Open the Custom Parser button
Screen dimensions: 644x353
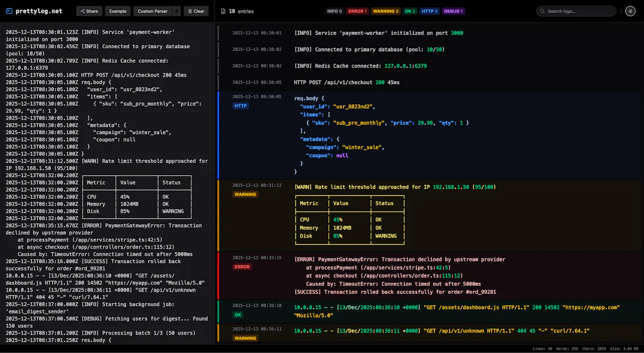click(152, 11)
